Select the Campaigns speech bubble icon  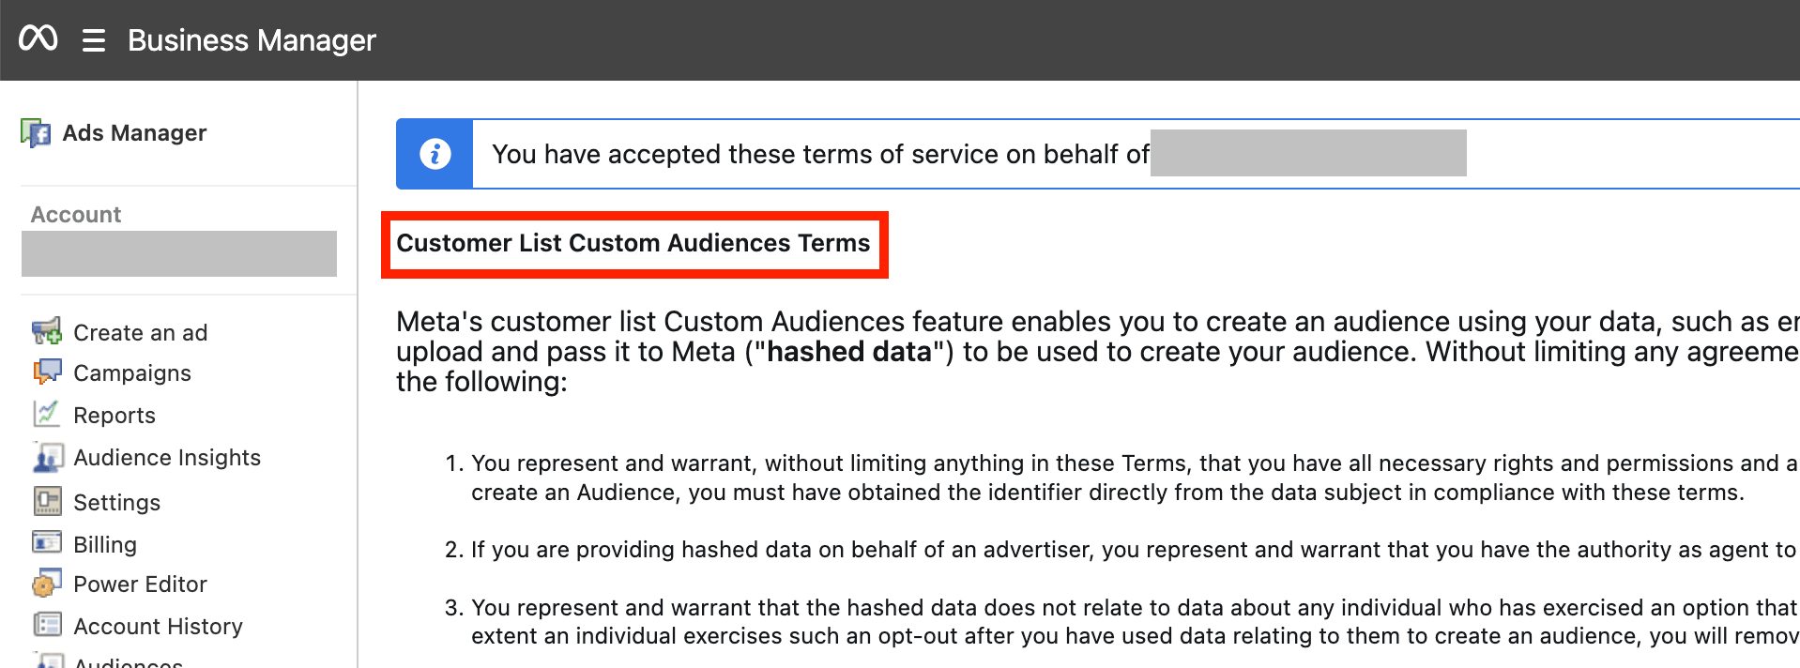46,372
